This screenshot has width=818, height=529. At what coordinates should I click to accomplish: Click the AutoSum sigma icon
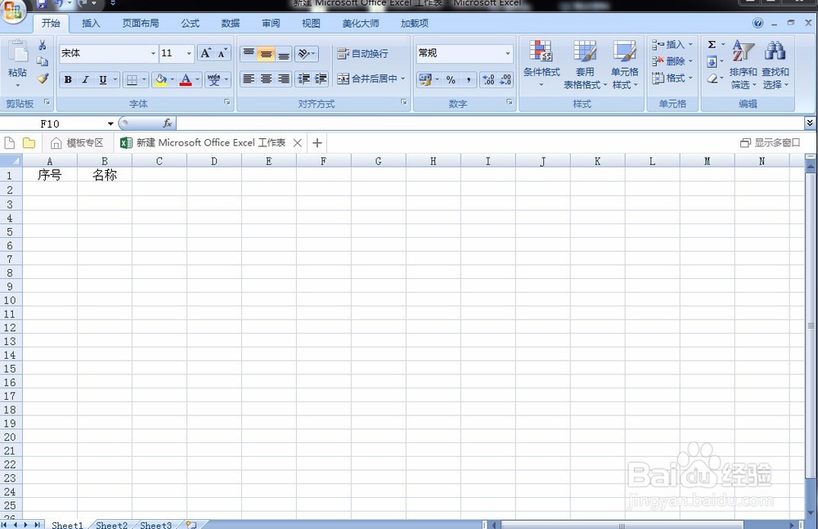(x=712, y=45)
